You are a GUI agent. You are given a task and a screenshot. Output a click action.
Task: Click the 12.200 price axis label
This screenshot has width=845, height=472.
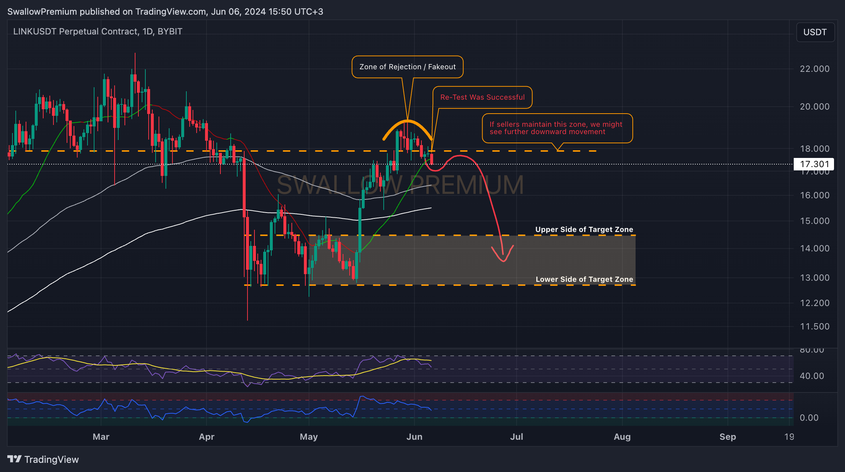815,303
